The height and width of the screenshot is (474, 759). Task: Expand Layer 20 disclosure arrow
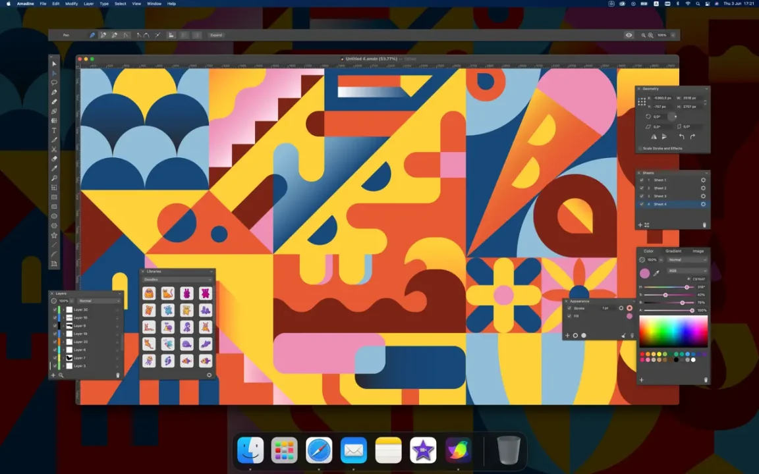pos(63,342)
